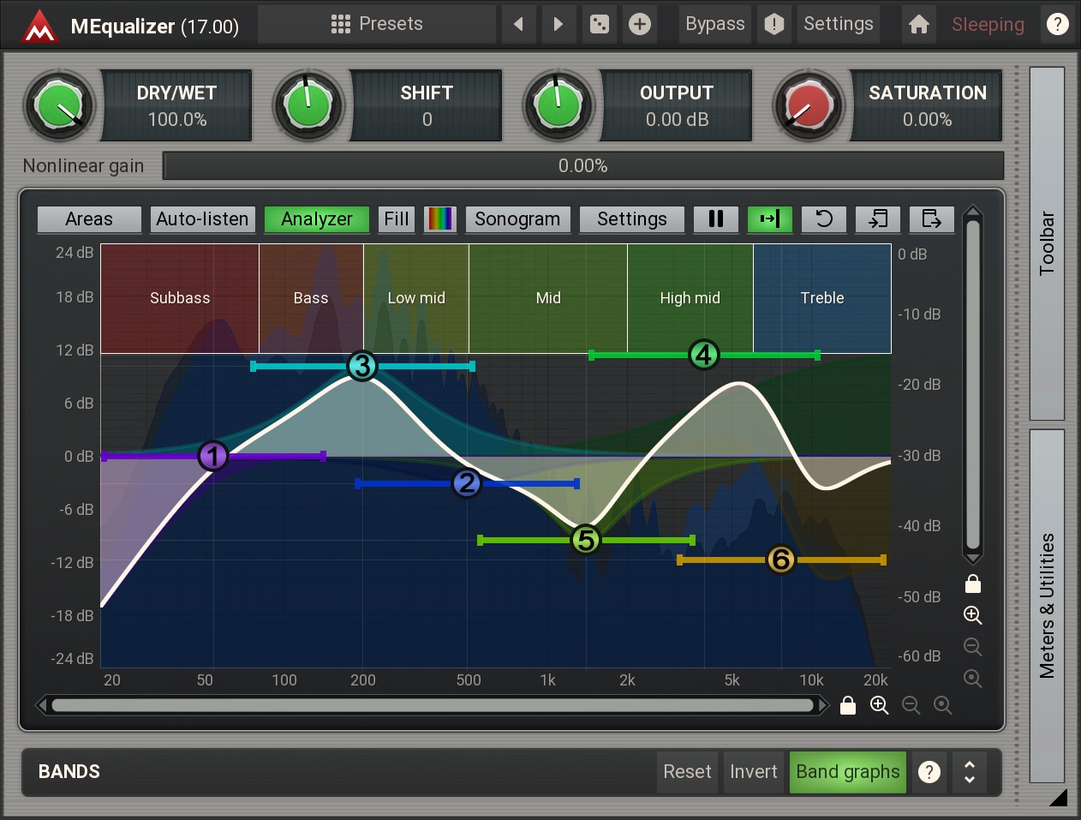Add a new preset with plus icon
Viewport: 1081px width, 820px height.
[x=639, y=24]
